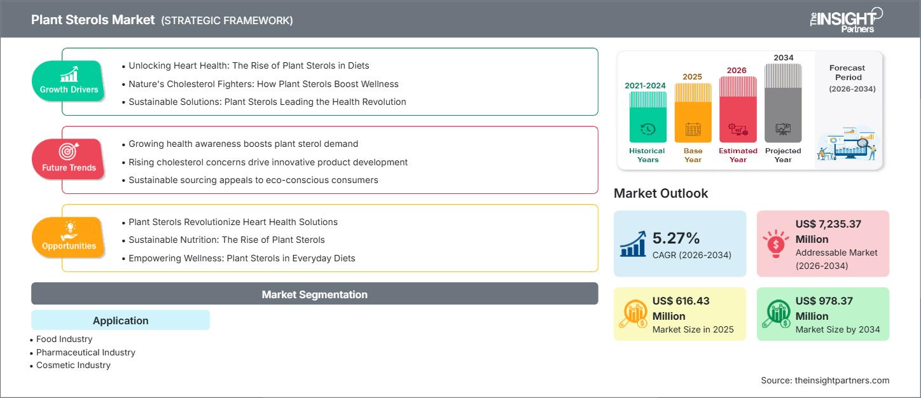Click the Base Year label

click(x=693, y=155)
